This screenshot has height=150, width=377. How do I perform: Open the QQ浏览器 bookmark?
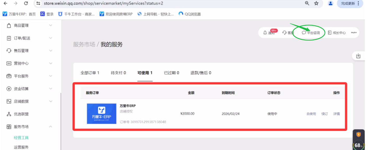(190, 14)
